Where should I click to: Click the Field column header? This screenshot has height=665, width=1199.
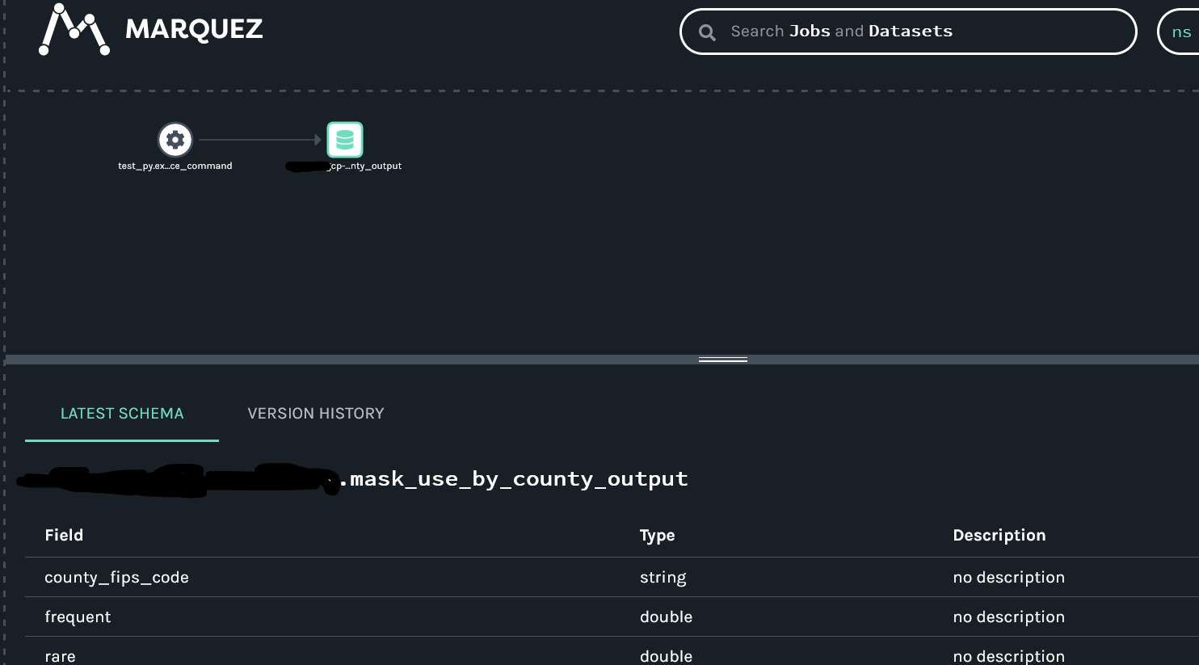click(65, 535)
